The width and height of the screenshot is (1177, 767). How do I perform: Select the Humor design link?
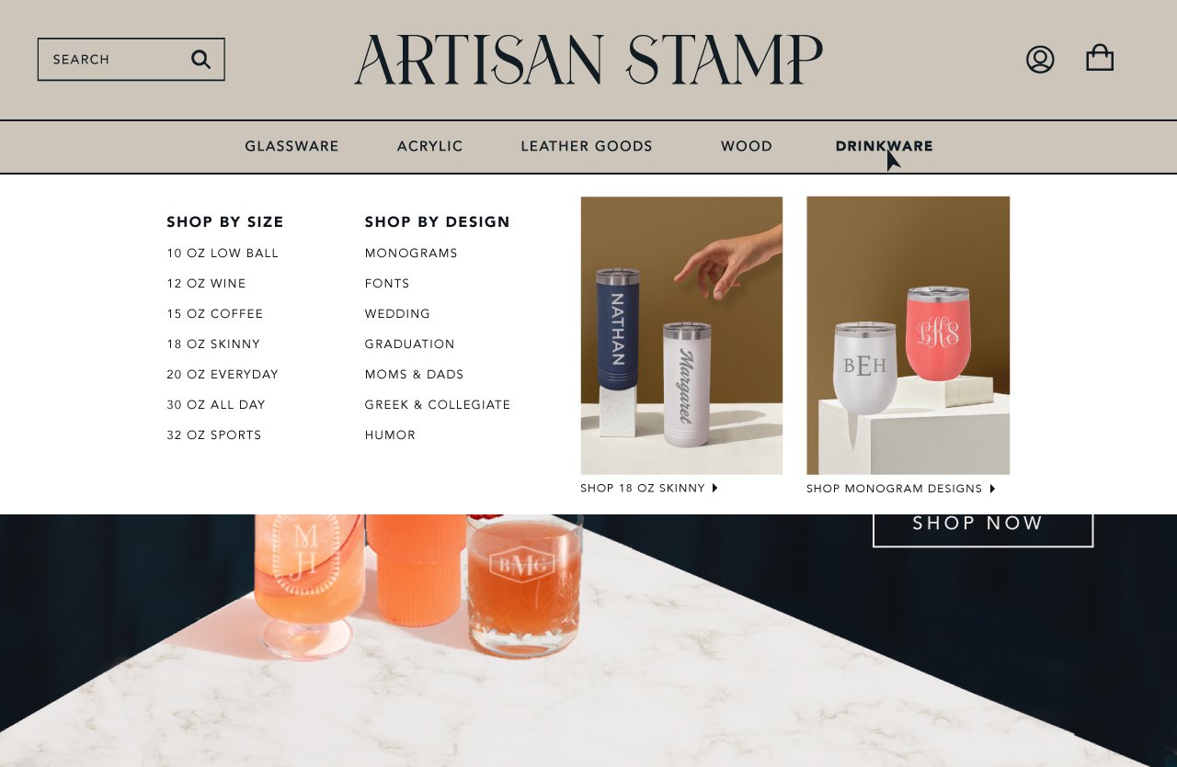(390, 435)
